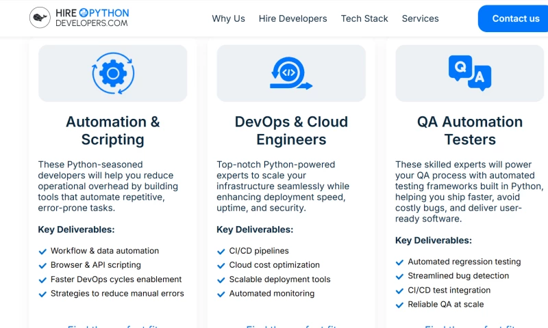548x328 pixels.
Task: Click the Automation & Scripting description paragraph
Action: (x=108, y=186)
